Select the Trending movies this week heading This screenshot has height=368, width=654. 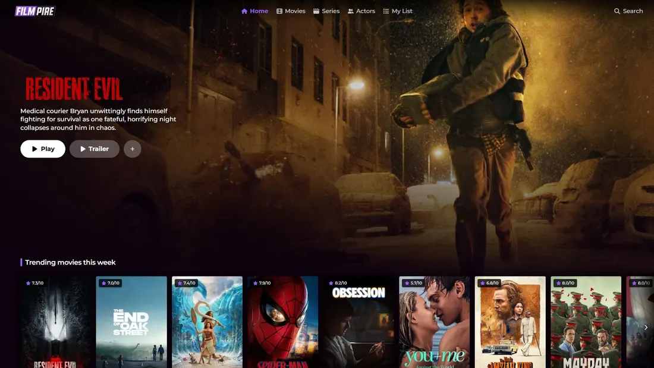[x=70, y=262]
